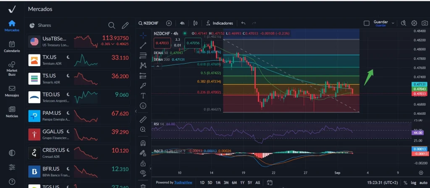Select the GGAL.US row
The width and height of the screenshot is (430, 188).
click(x=79, y=134)
